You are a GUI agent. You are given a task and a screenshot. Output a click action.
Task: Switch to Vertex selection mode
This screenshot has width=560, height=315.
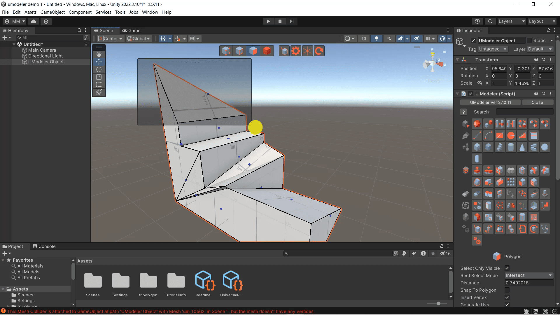tap(226, 50)
